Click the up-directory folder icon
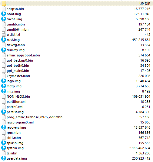This screenshot has height=162, width=153. click(4, 4)
